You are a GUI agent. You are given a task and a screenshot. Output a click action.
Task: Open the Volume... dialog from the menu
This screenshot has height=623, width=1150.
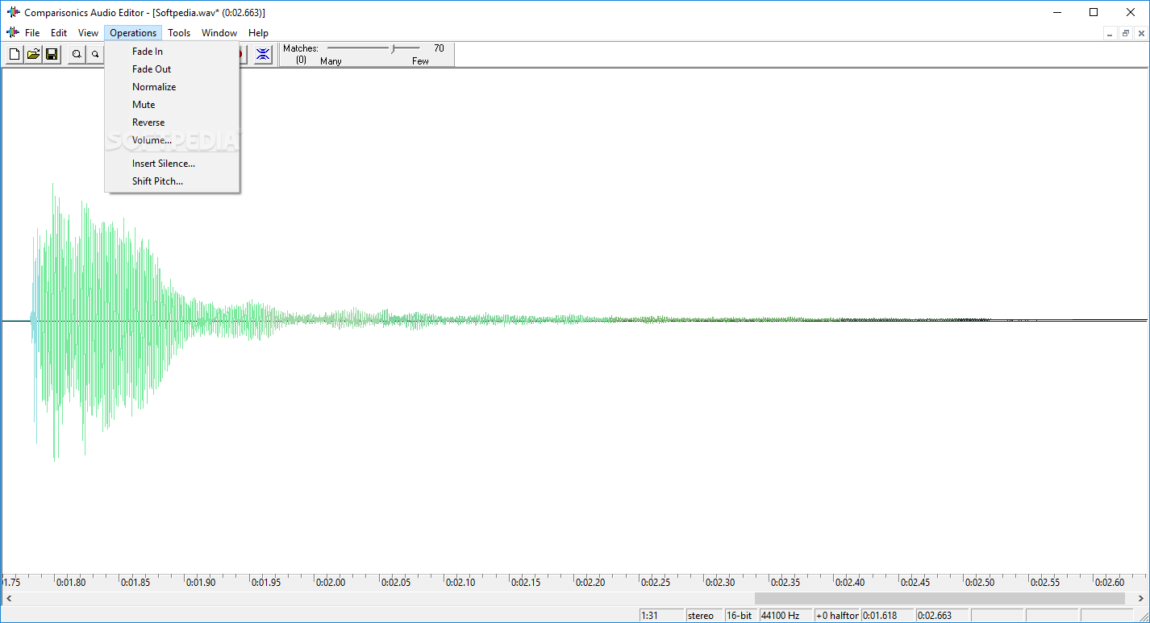(172, 140)
